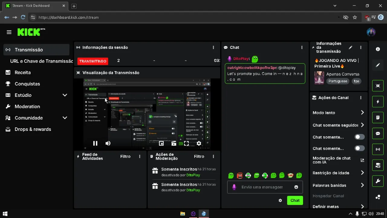Open Palavras banidas options

(339, 185)
